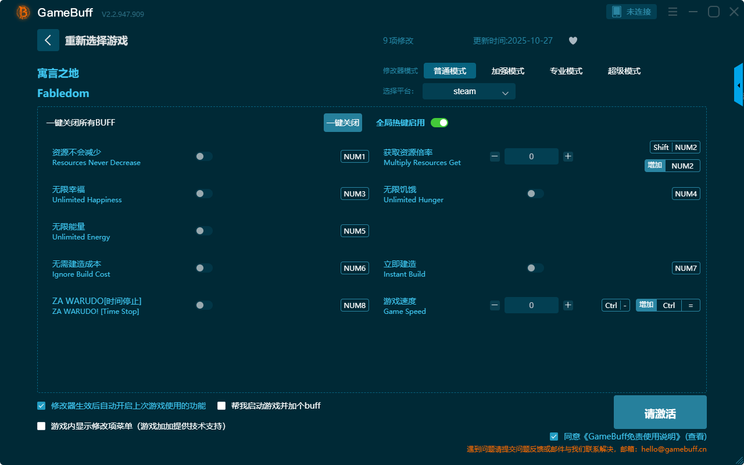
Task: Disable the global hotkey toggle
Action: click(439, 123)
